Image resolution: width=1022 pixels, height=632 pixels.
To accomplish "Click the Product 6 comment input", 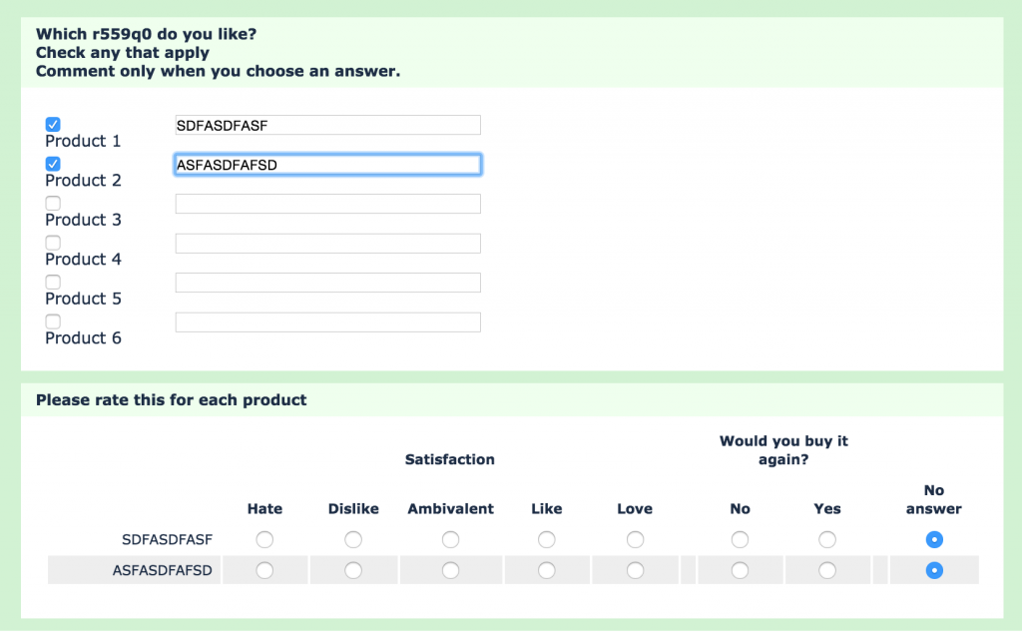I will 327,322.
